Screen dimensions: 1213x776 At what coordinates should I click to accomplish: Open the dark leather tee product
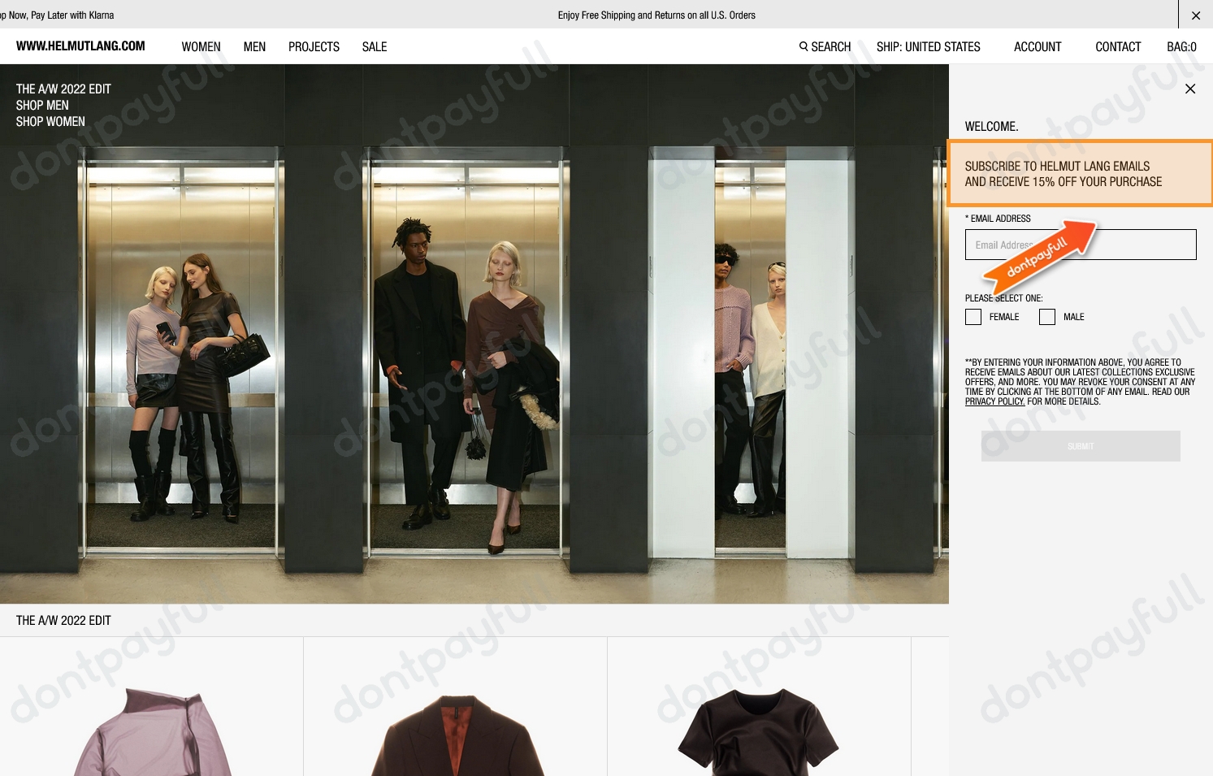tap(759, 707)
